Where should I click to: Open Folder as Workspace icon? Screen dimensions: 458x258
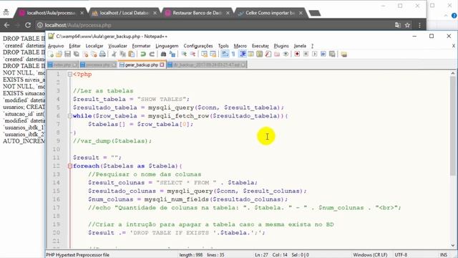coord(277,54)
